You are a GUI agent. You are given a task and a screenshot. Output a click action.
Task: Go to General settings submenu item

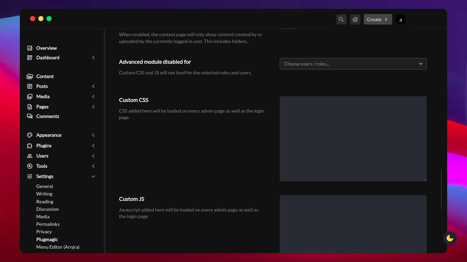point(44,186)
